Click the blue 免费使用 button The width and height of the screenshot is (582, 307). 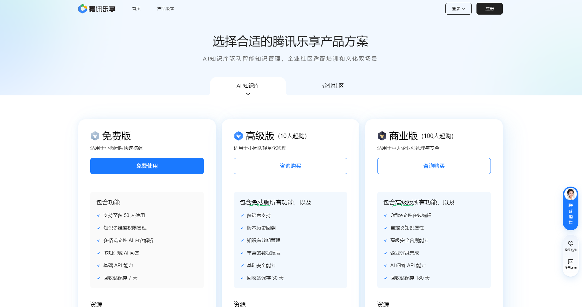click(147, 166)
